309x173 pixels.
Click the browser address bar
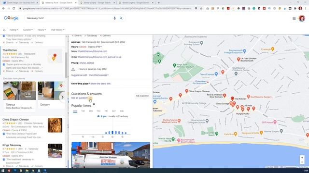[107, 9]
